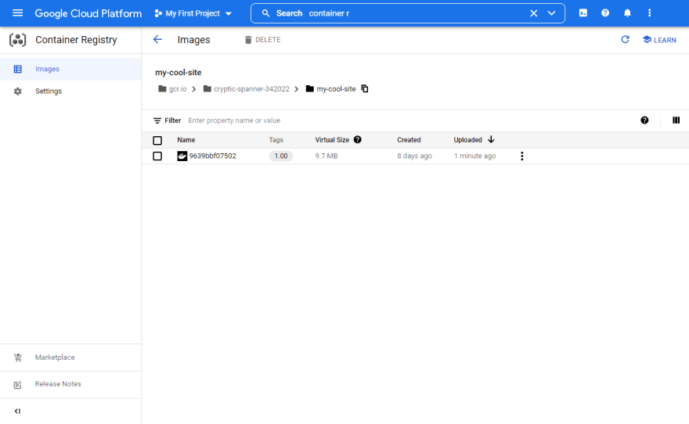Open column display options icon
Screen dimensions: 689x424
click(x=676, y=120)
